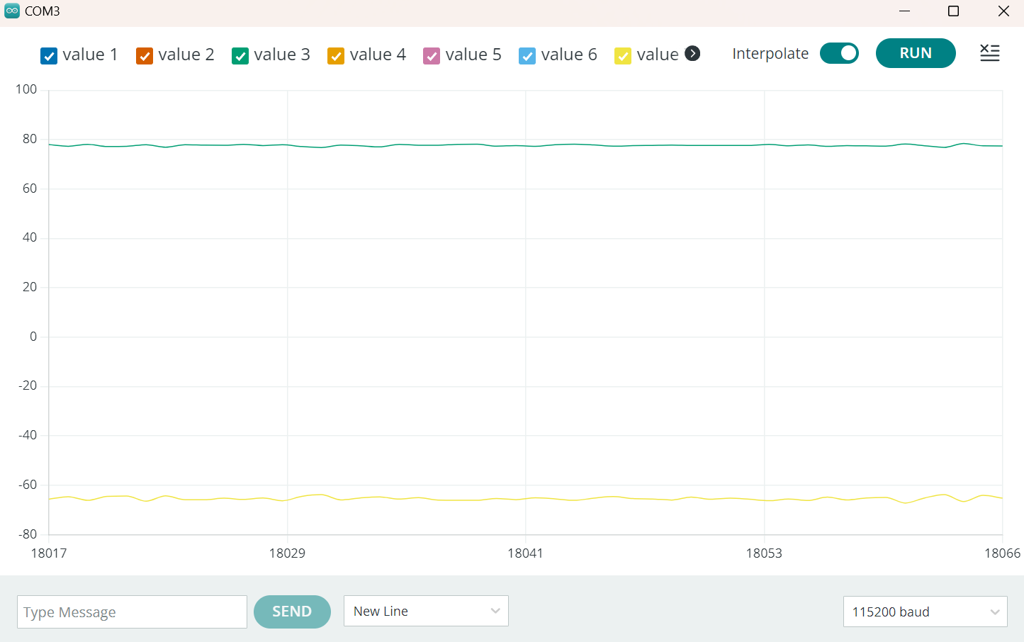Toggle the value 6 checkbox
Image resolution: width=1024 pixels, height=642 pixels.
[527, 56]
